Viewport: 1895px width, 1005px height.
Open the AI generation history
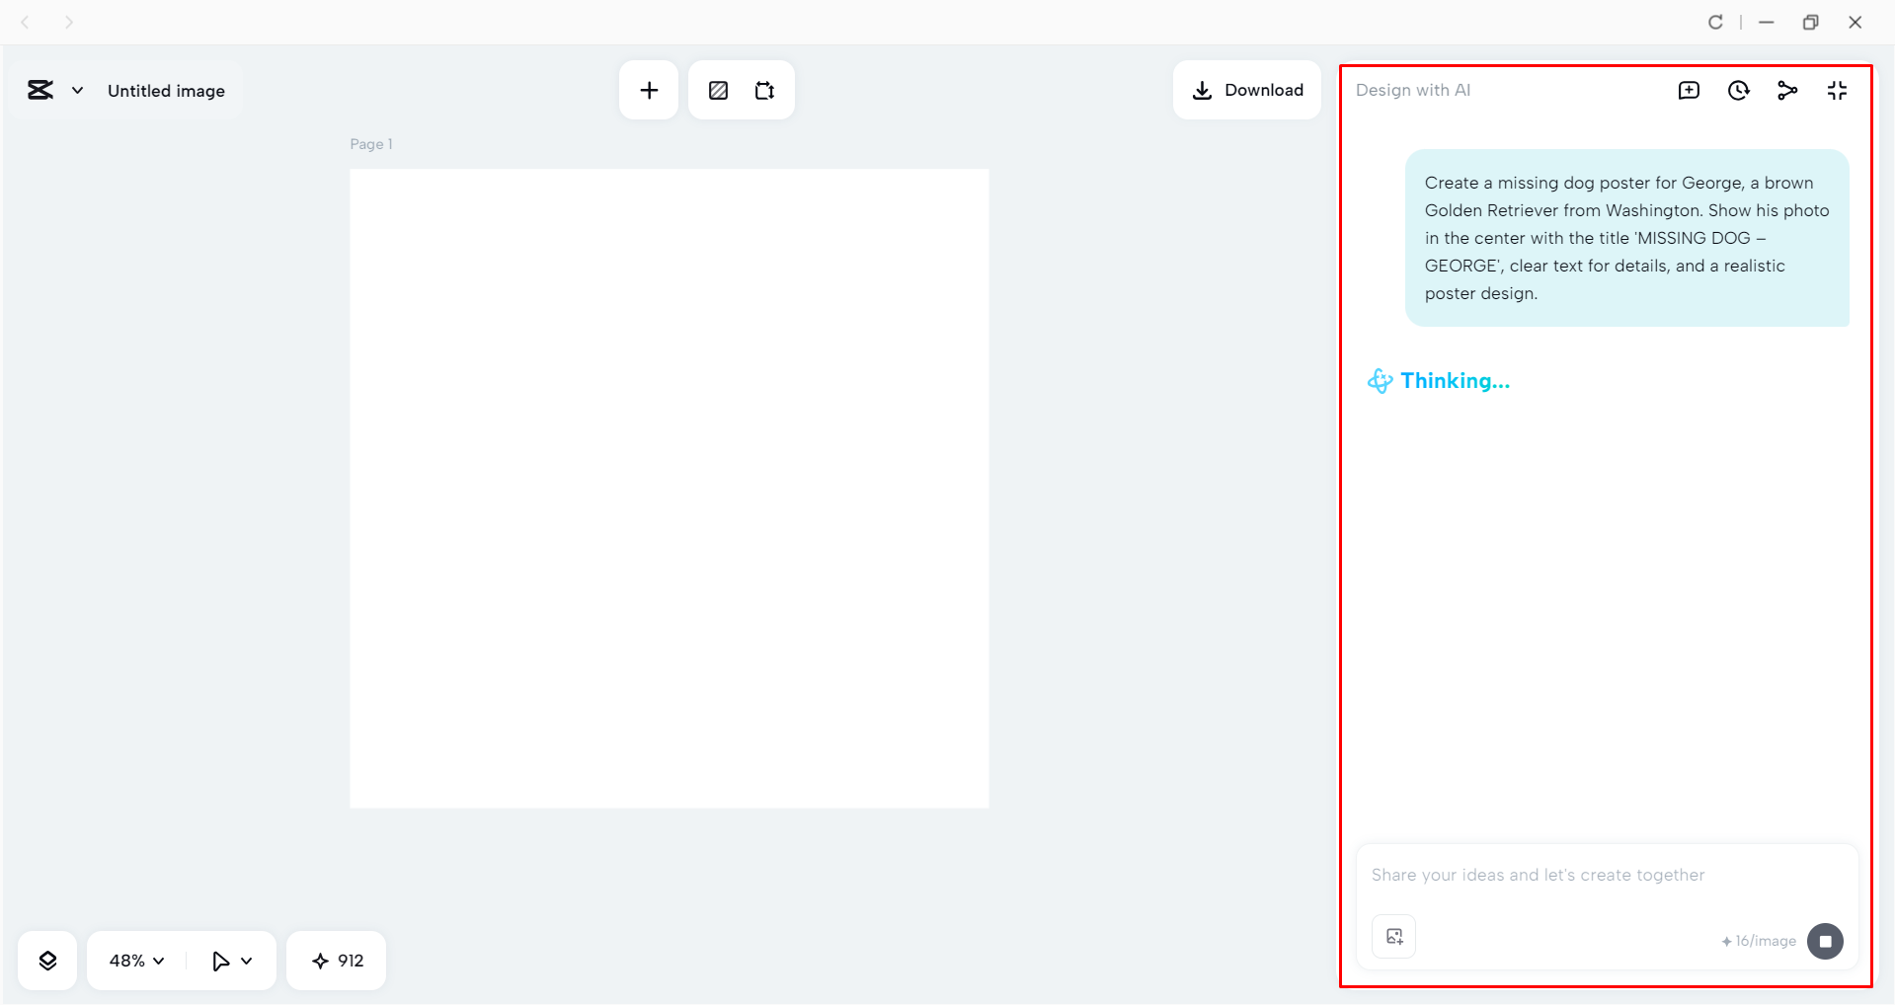click(x=1739, y=90)
